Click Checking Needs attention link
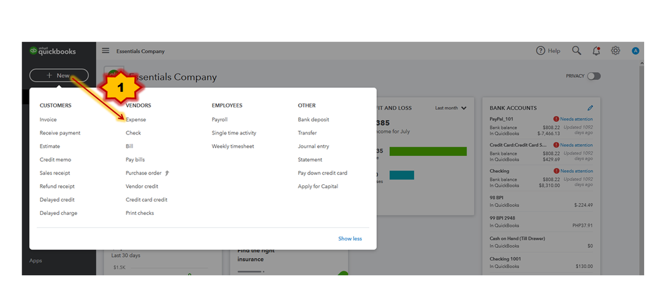 point(577,170)
